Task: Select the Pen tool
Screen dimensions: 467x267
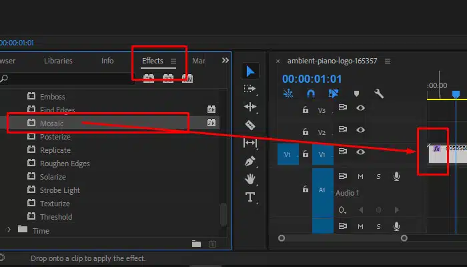Action: (x=250, y=162)
